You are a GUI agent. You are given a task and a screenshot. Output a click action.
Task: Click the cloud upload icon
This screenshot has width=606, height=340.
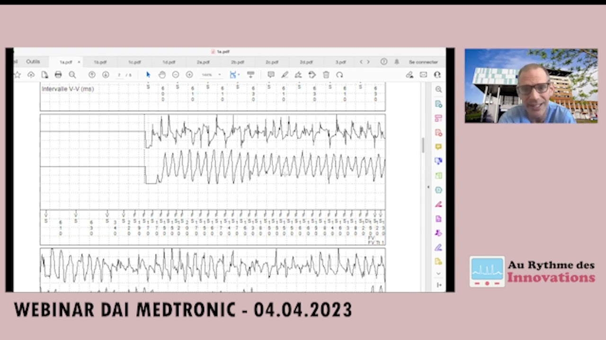[x=31, y=75]
